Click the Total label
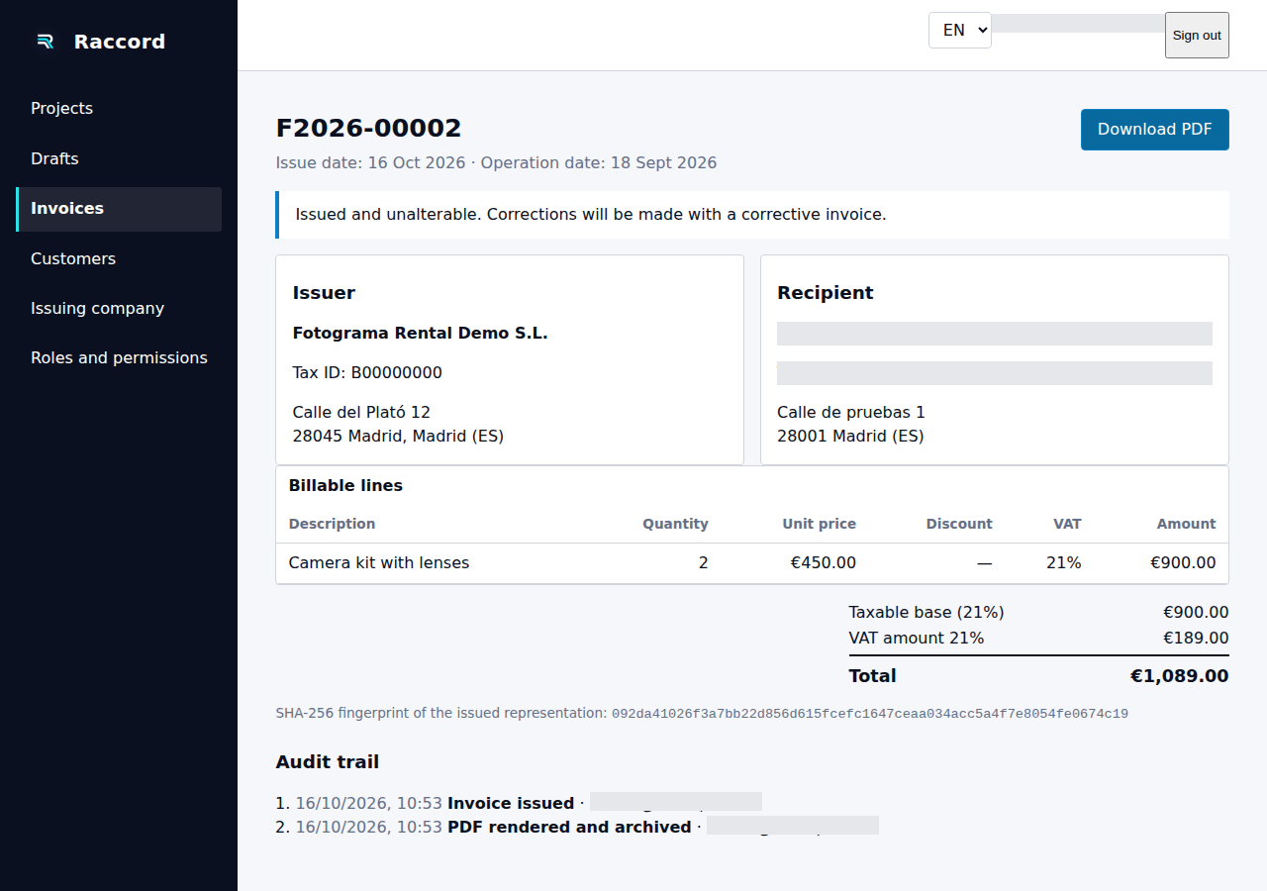Image resolution: width=1267 pixels, height=891 pixels. 872,676
